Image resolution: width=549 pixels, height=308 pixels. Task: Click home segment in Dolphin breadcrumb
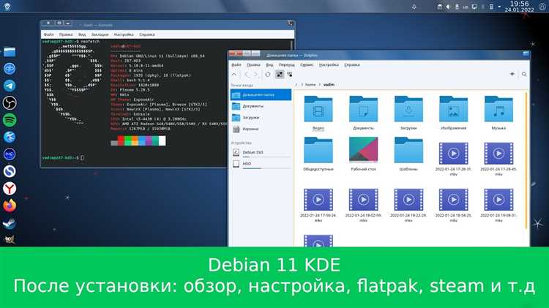click(310, 85)
